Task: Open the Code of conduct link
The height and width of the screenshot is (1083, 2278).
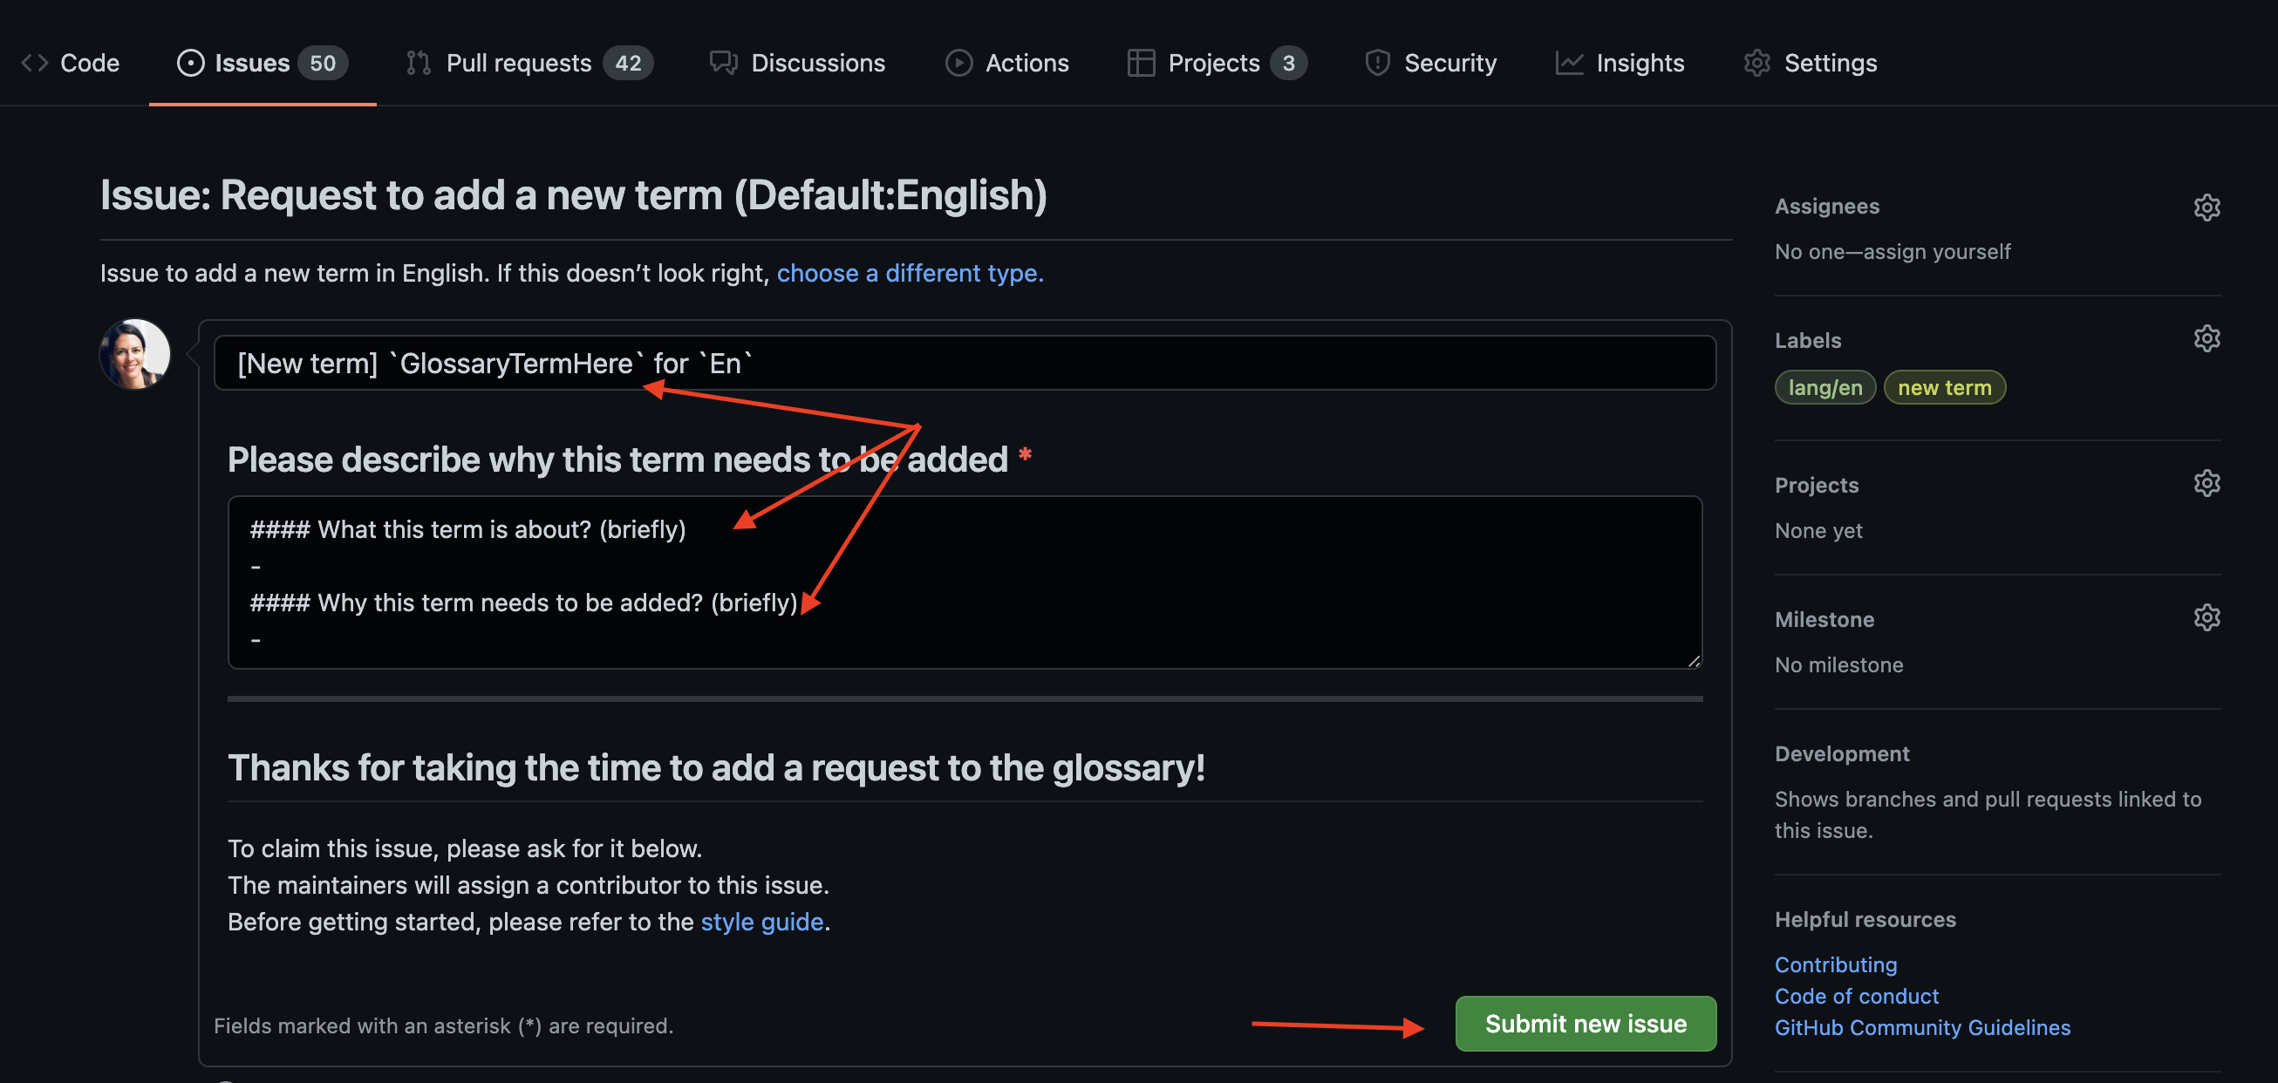Action: 1856,997
